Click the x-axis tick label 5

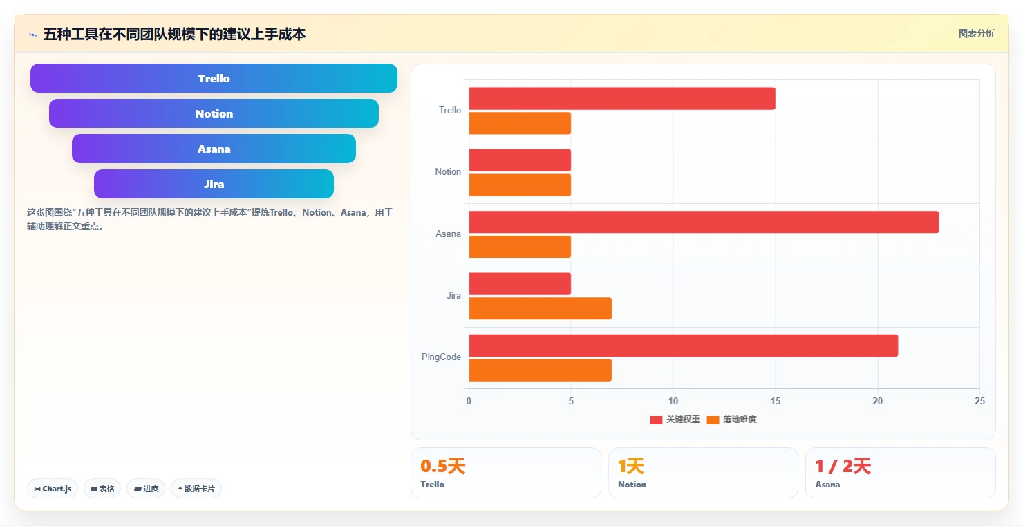[571, 402]
